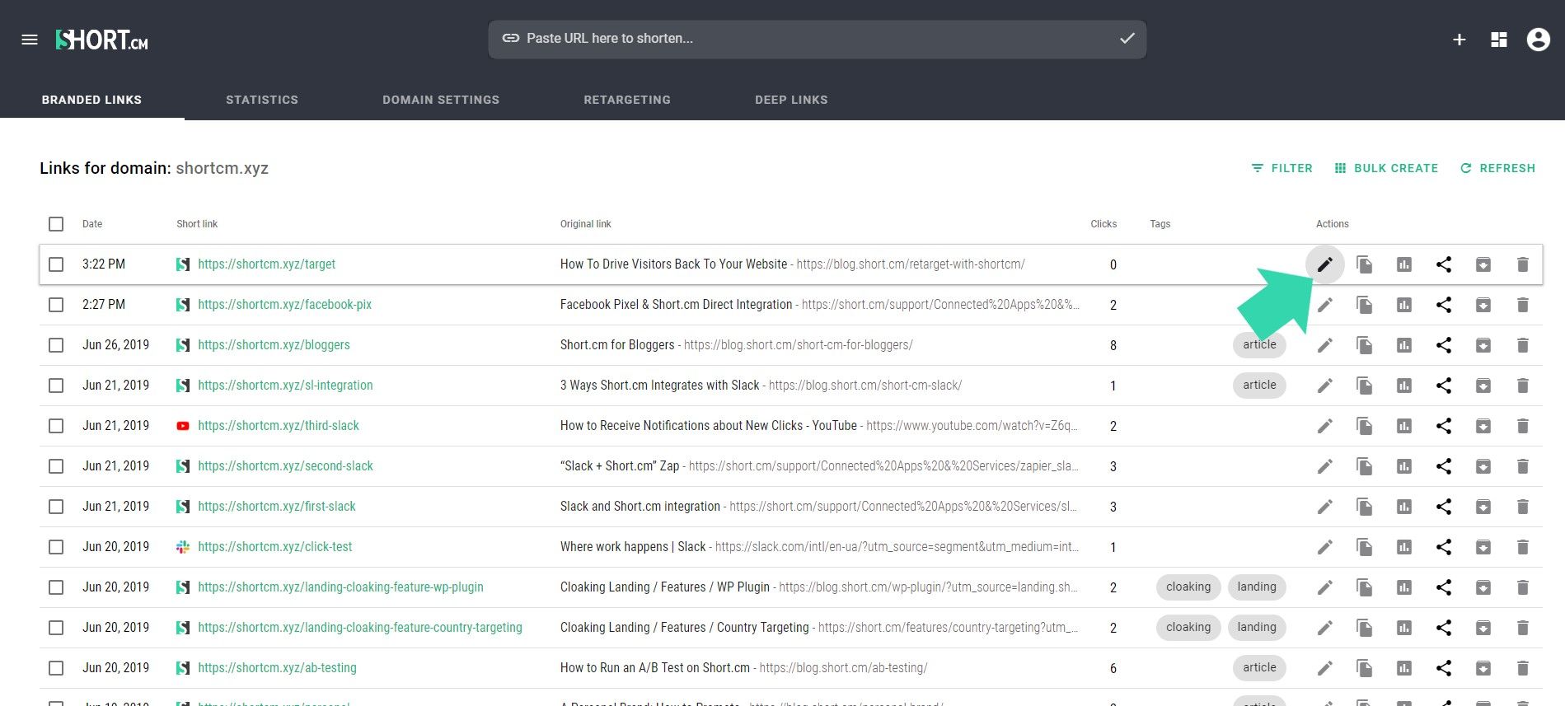Go to the Domain Settings tab

tap(441, 100)
